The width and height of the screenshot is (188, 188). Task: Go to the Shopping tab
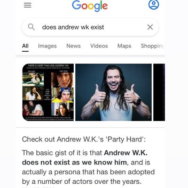pos(153,46)
